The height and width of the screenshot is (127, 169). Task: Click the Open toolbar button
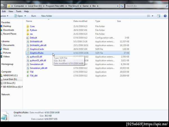18,16
